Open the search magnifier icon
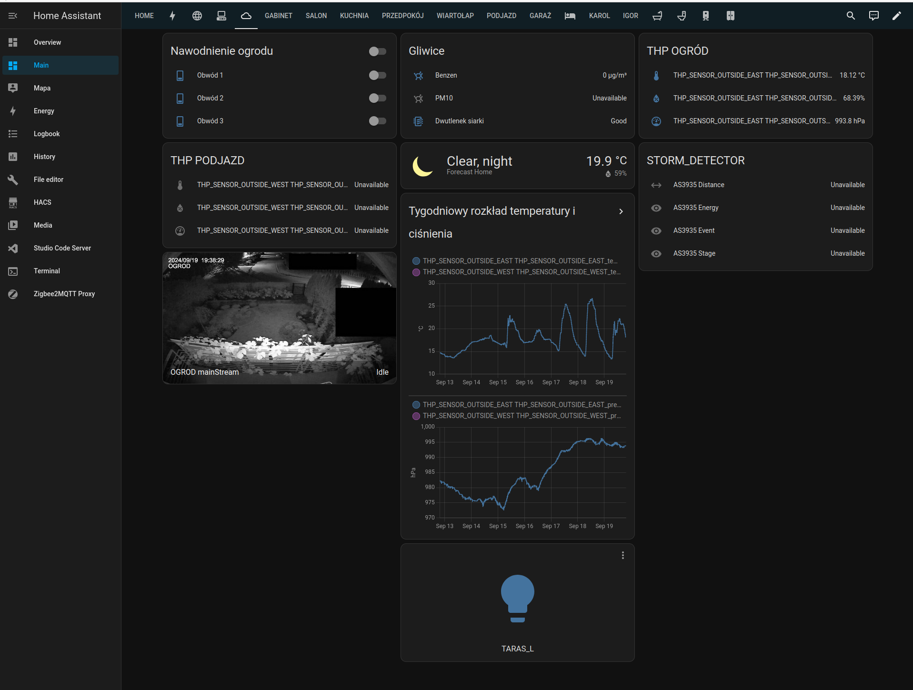Viewport: 913px width, 690px height. point(851,16)
